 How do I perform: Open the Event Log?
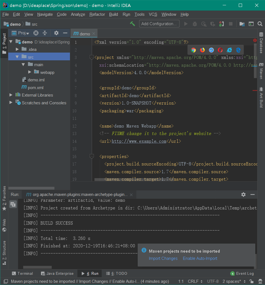coord(242,273)
